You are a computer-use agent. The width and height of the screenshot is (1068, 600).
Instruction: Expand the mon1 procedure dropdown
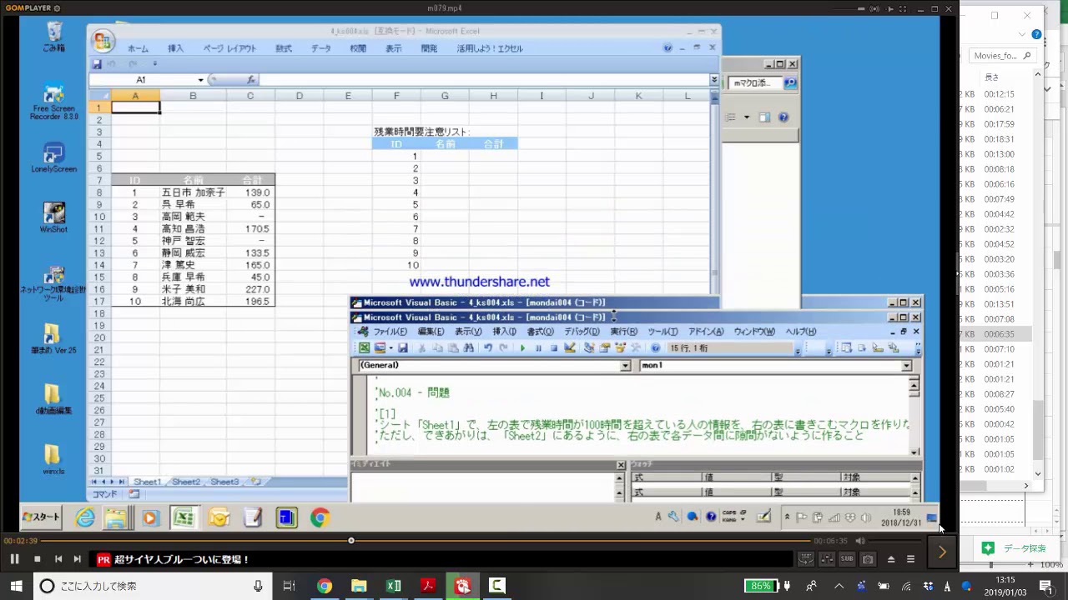point(906,366)
